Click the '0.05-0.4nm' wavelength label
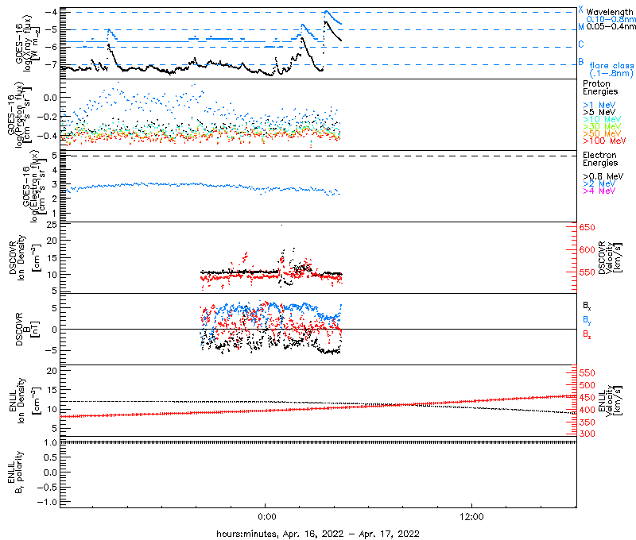The image size is (636, 540). [x=611, y=27]
